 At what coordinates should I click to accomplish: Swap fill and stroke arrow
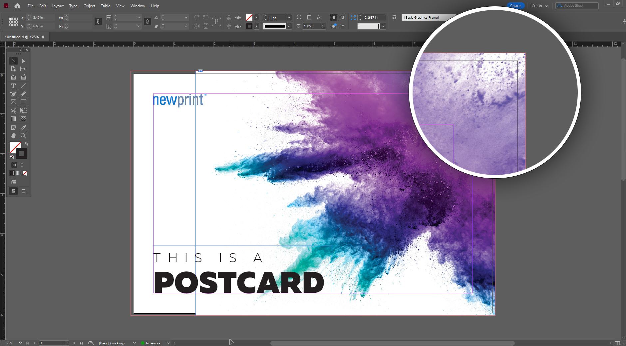(26, 144)
